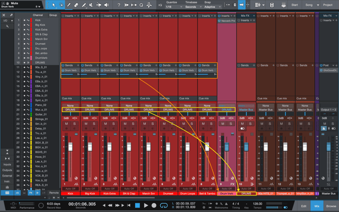Select the Arrow tool in toolbar

click(x=54, y=5)
